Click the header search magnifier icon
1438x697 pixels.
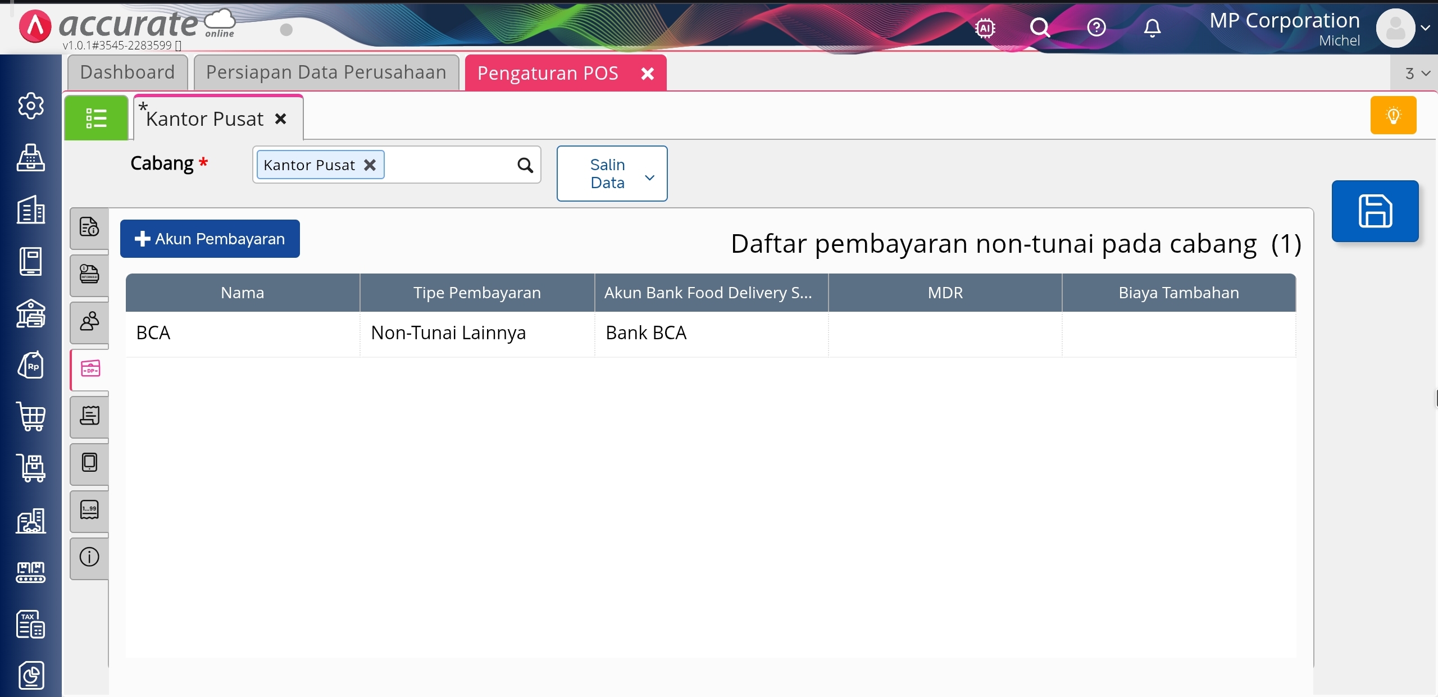tap(1040, 28)
